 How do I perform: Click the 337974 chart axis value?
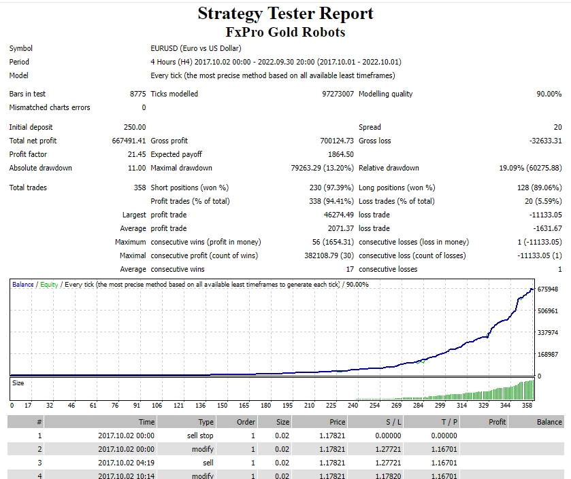tap(548, 332)
